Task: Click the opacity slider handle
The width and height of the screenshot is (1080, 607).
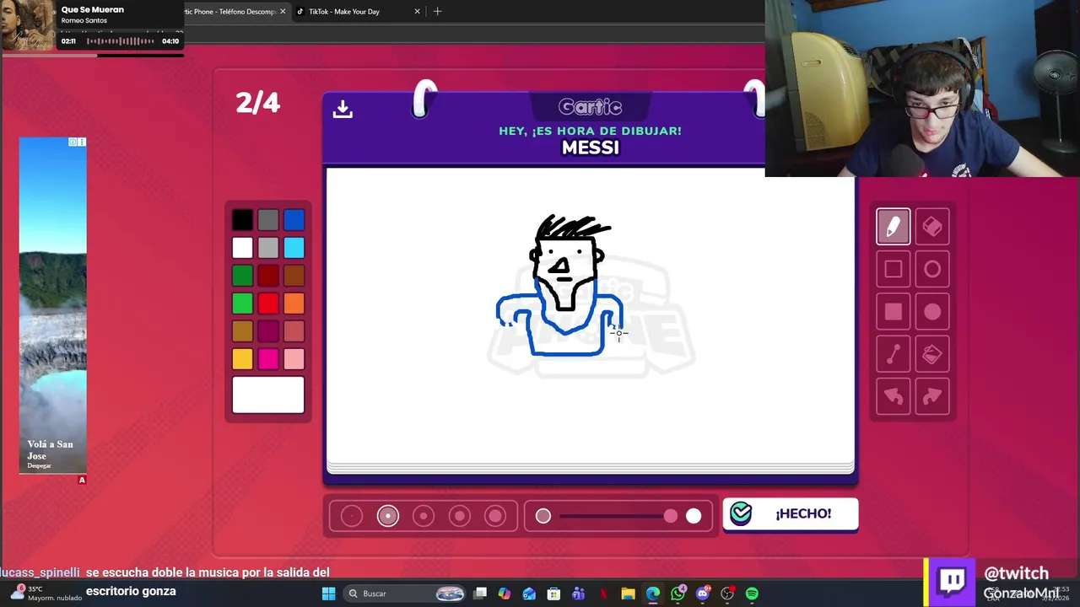Action: pos(670,516)
